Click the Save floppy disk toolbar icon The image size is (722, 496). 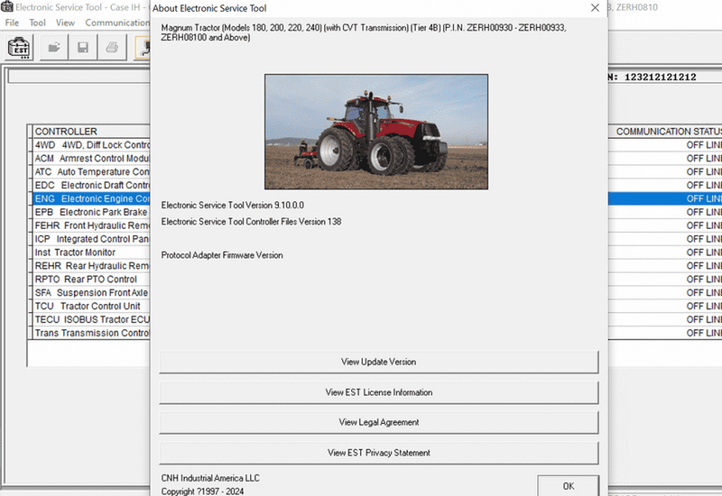[x=83, y=47]
